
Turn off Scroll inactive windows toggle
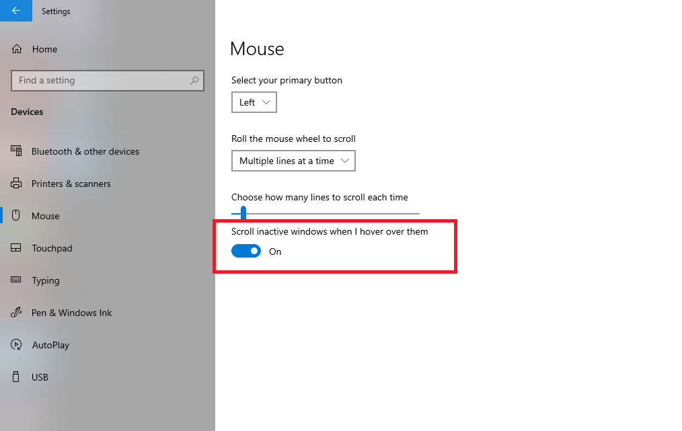(246, 251)
